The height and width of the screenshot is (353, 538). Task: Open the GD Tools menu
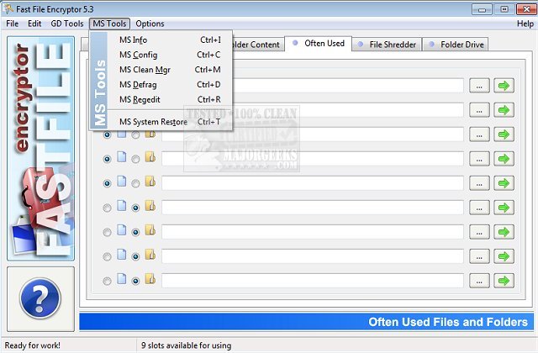pyautogui.click(x=67, y=24)
